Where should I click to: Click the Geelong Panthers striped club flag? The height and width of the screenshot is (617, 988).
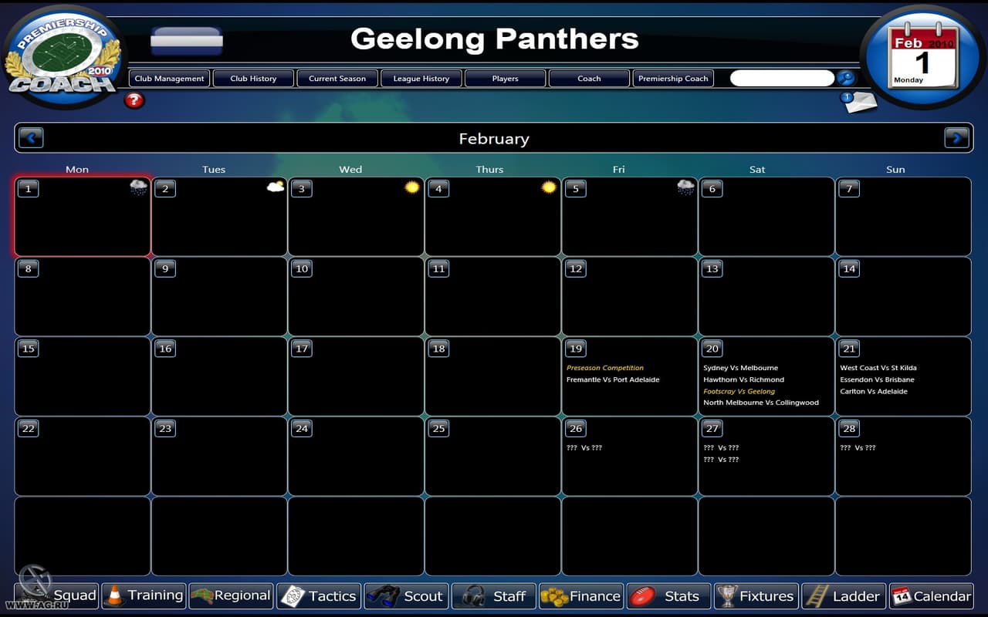[187, 41]
